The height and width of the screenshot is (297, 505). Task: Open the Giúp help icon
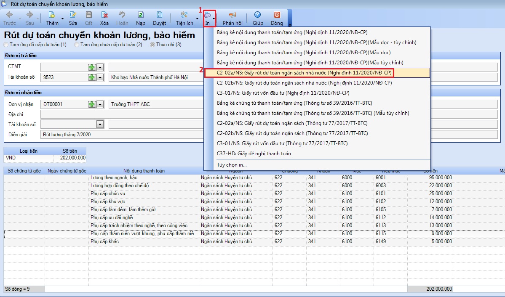pyautogui.click(x=258, y=14)
